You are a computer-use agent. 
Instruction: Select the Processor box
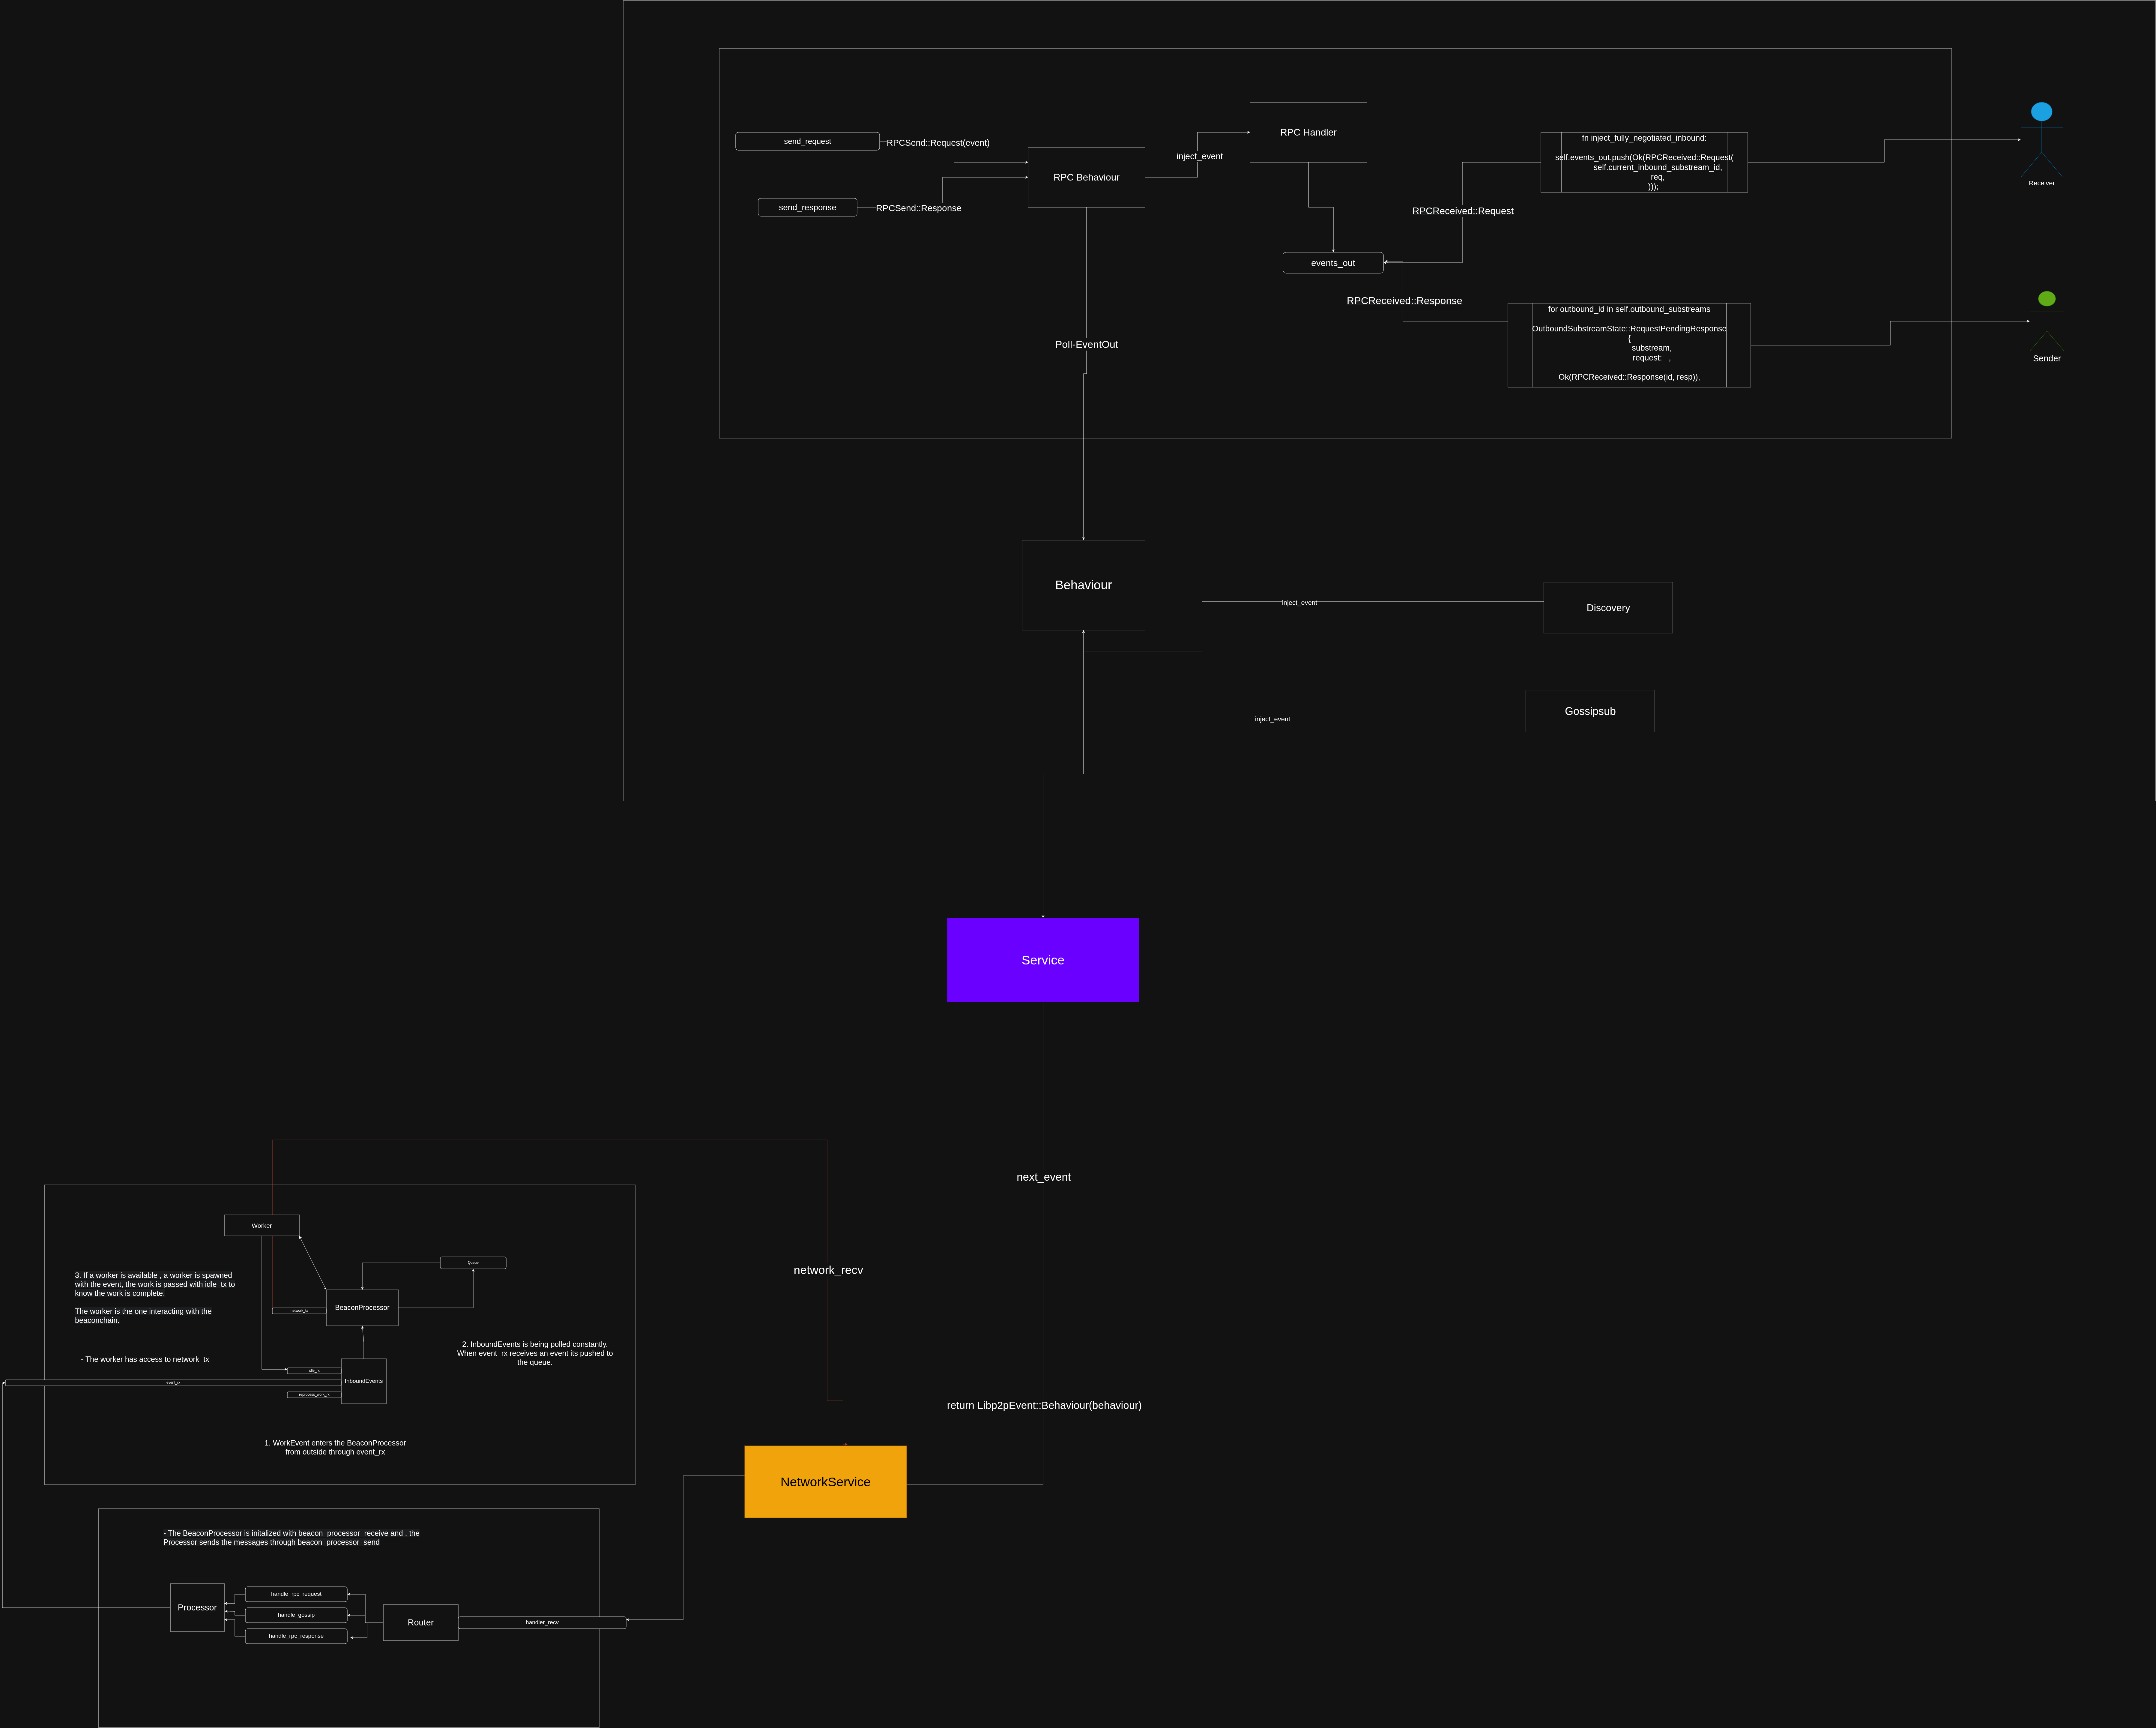coord(197,1608)
